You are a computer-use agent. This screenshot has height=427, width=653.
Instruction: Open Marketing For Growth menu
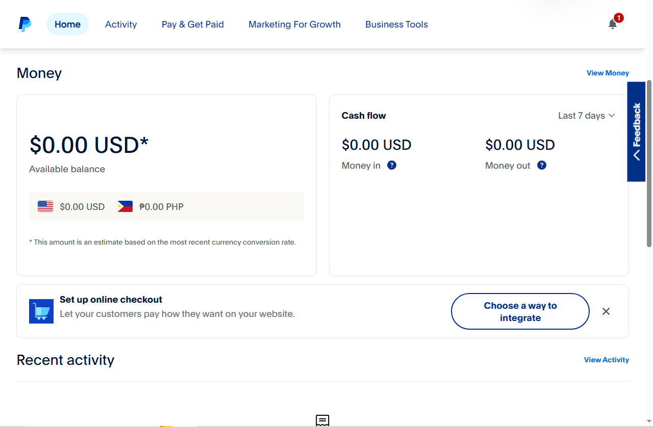tap(294, 24)
